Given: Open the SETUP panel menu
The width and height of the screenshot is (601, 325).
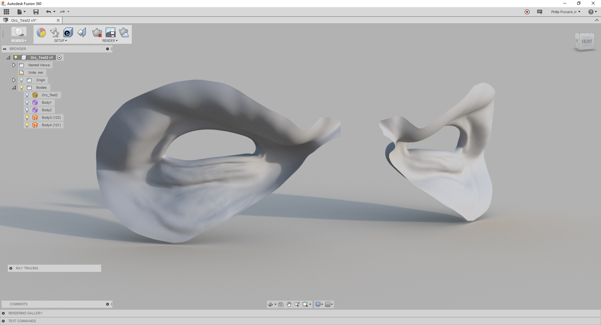Looking at the screenshot, I should coord(60,41).
